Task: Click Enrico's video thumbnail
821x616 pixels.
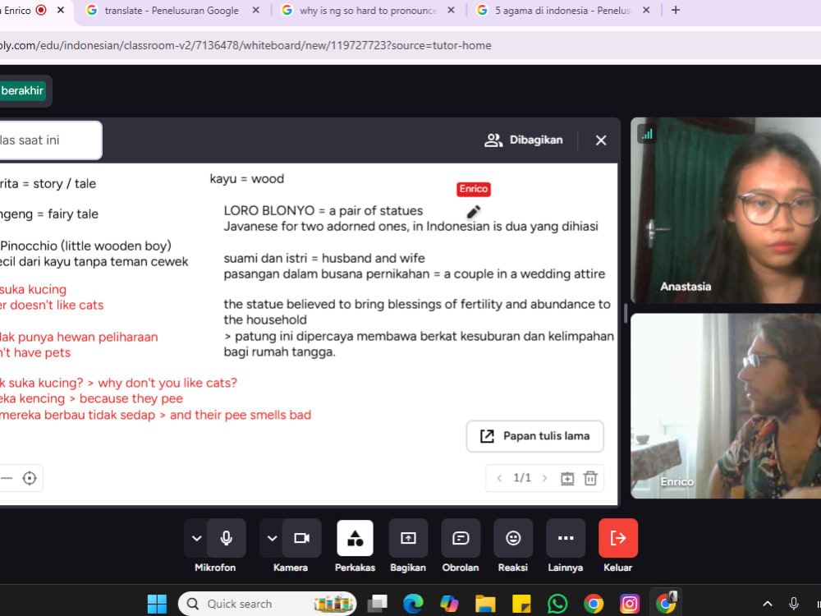Action: 726,406
